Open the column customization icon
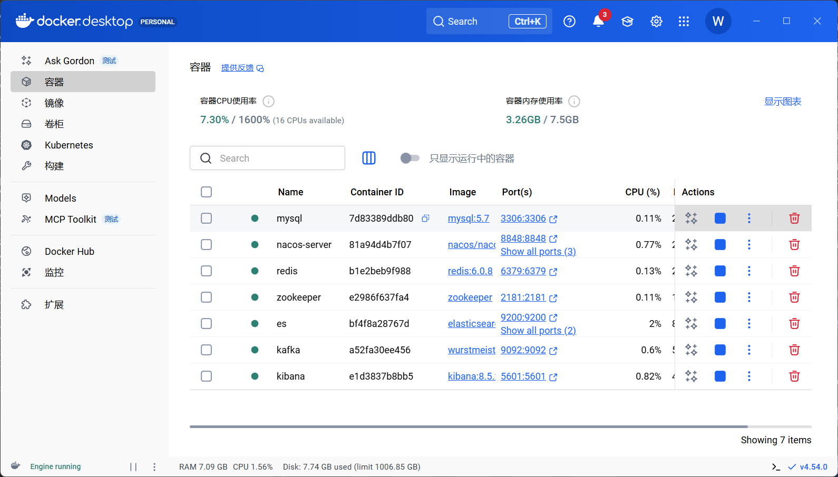 (369, 158)
